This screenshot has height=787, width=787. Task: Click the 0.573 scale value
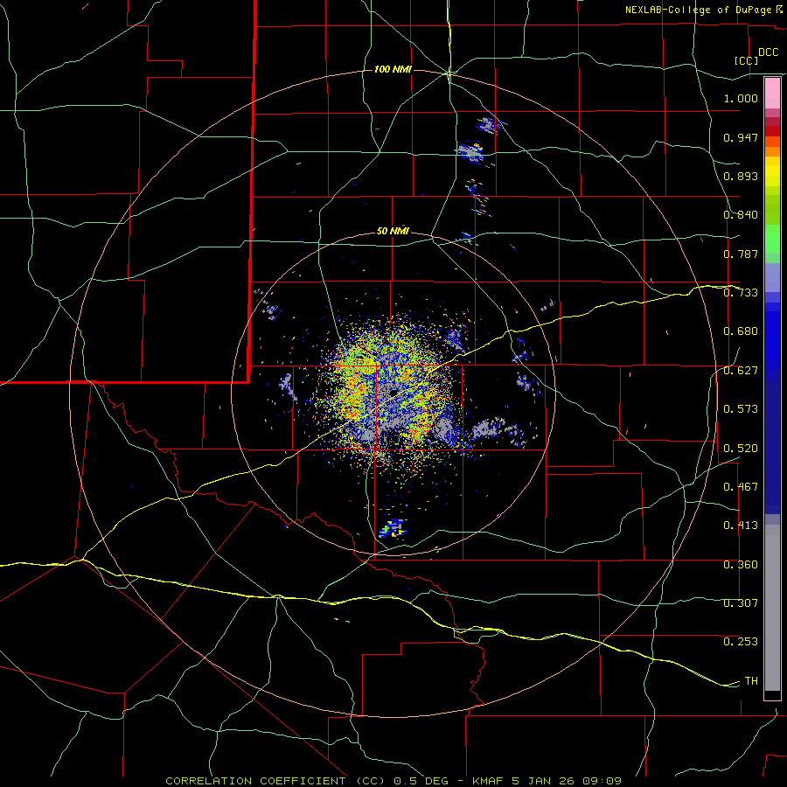tap(741, 409)
